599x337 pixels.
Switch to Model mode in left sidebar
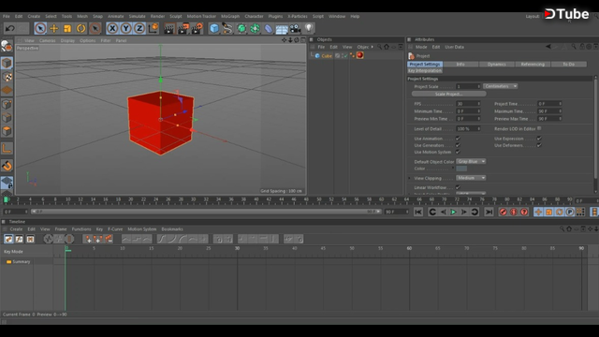click(x=7, y=64)
